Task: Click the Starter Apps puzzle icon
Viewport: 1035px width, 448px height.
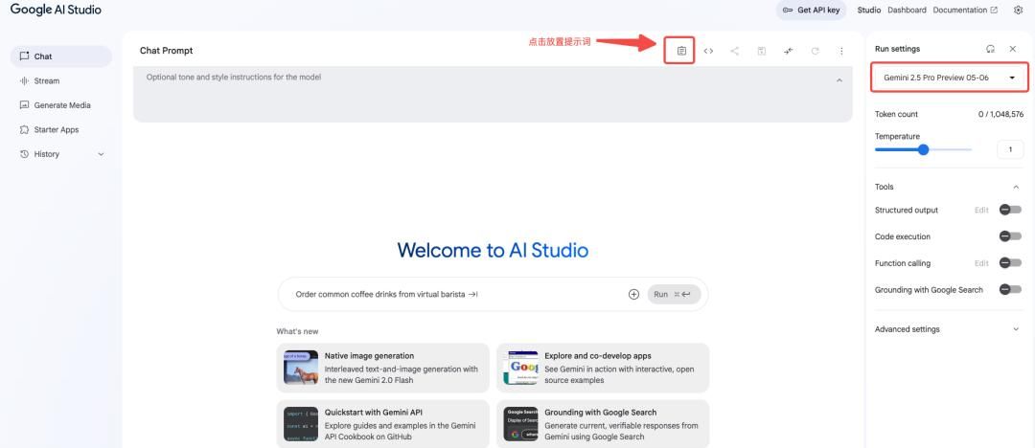Action: pyautogui.click(x=24, y=129)
